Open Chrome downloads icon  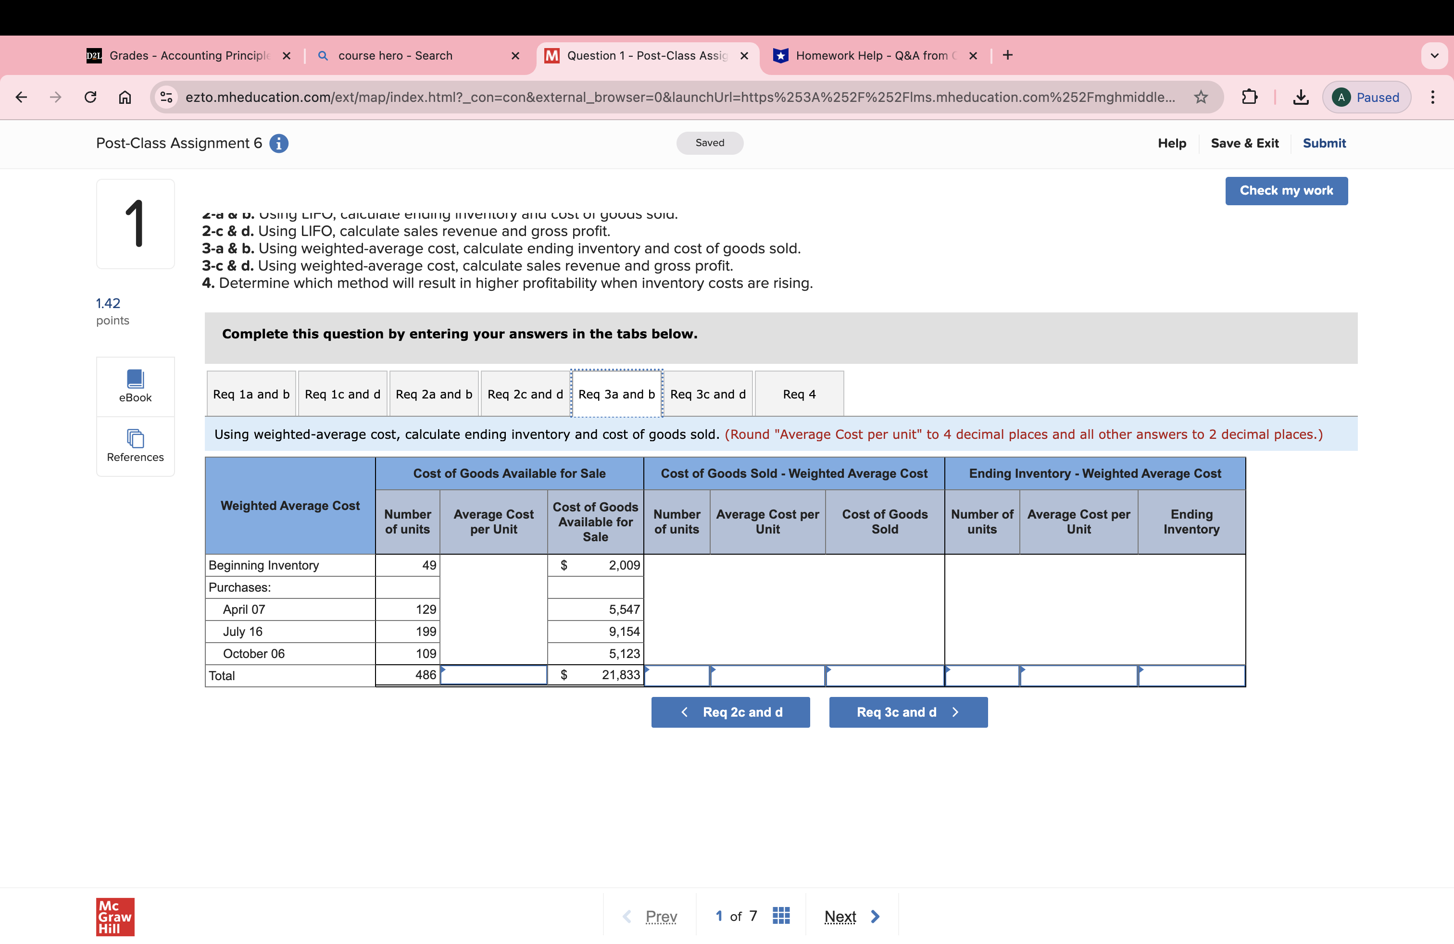click(x=1300, y=97)
